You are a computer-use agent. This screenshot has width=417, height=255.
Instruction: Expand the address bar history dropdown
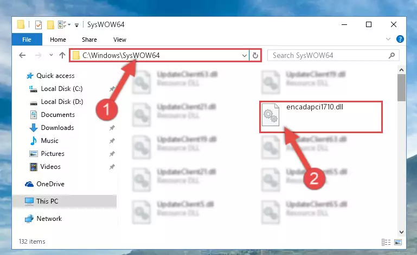[x=244, y=56]
